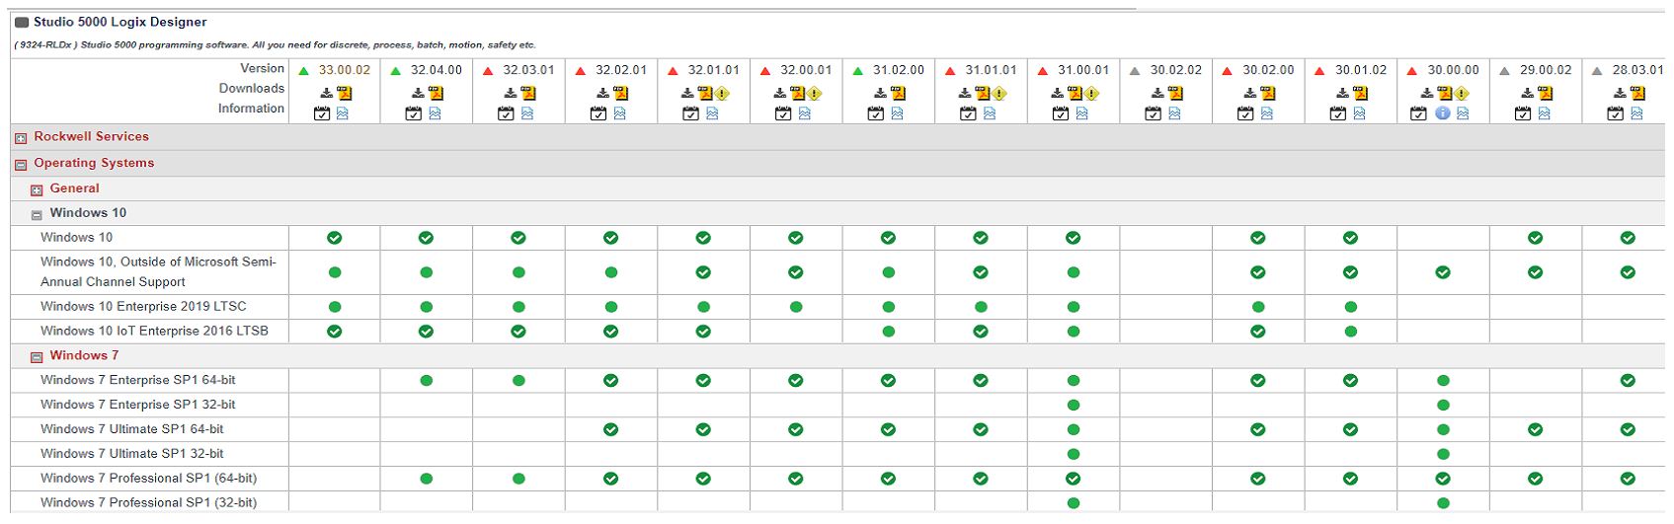The height and width of the screenshot is (524, 1674).
Task: Click the Studio 5000 Logix Designer product icon
Action: point(22,23)
